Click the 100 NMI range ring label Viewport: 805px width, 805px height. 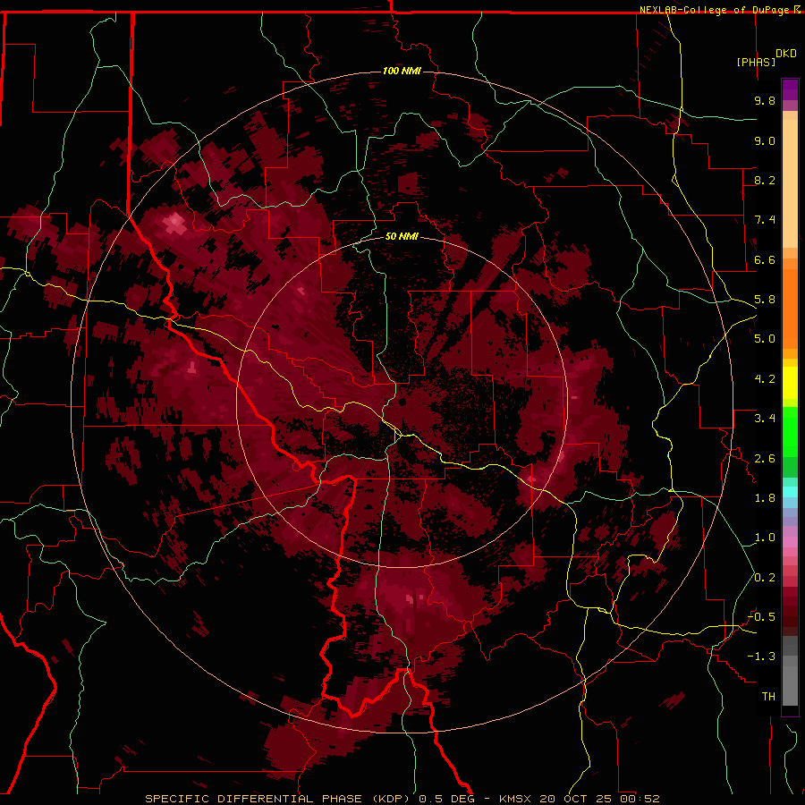[402, 71]
